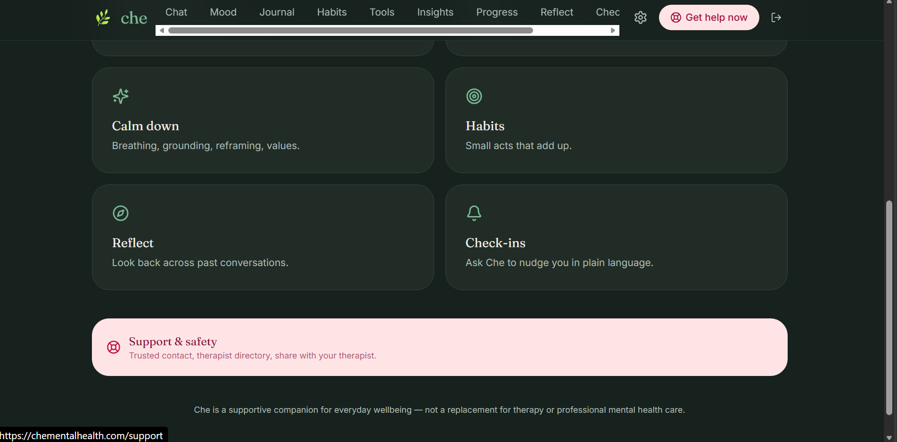Click 'Breathing, grounding, reframing, values.' text
The image size is (897, 442).
tap(206, 146)
